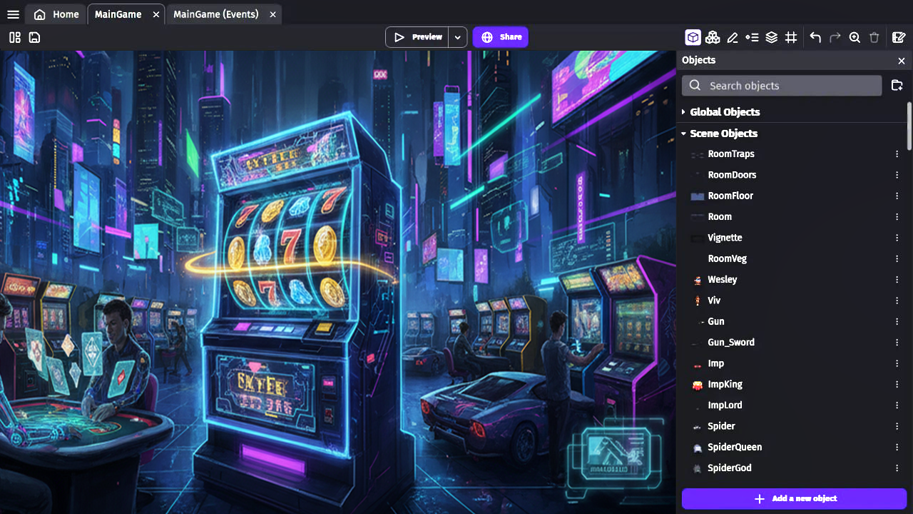This screenshot has height=514, width=913.
Task: Open scene properties editor icon
Action: click(899, 37)
